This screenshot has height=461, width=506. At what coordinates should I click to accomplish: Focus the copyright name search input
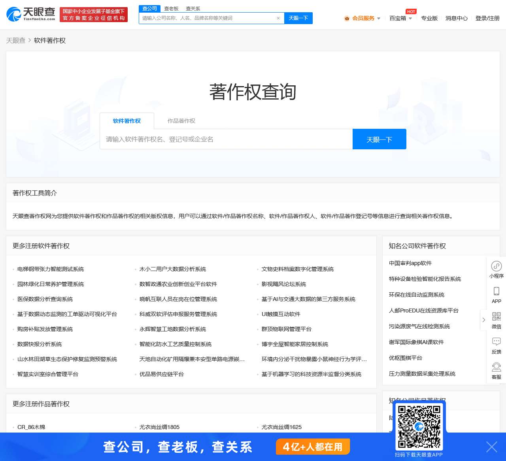click(x=226, y=139)
